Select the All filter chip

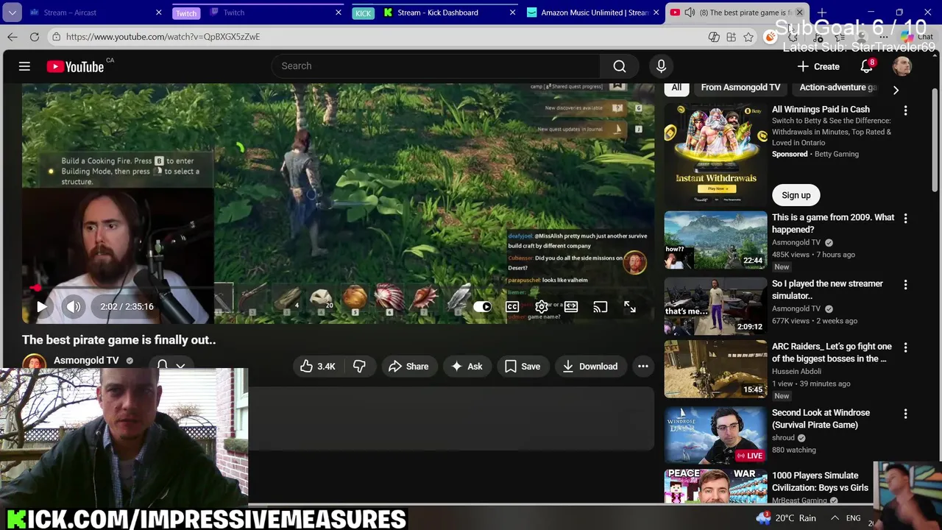click(676, 88)
